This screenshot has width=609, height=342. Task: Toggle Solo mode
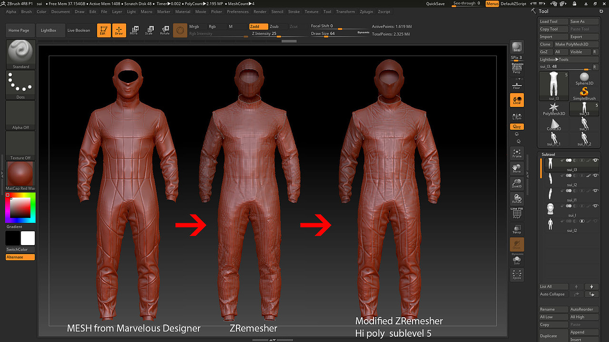click(516, 259)
